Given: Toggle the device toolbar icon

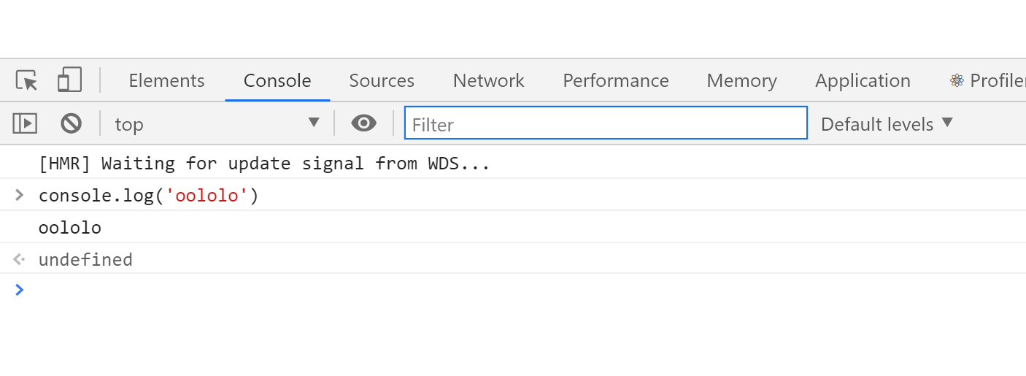Looking at the screenshot, I should coord(69,80).
